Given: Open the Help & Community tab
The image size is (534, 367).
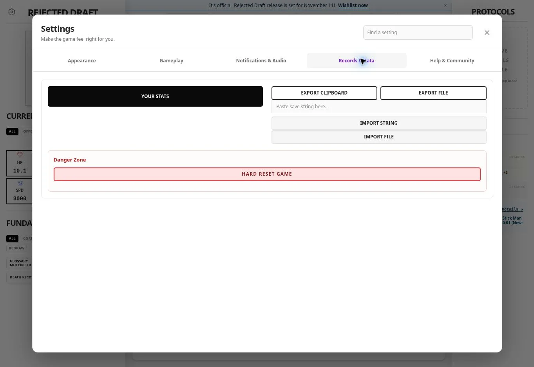Looking at the screenshot, I should (452, 61).
